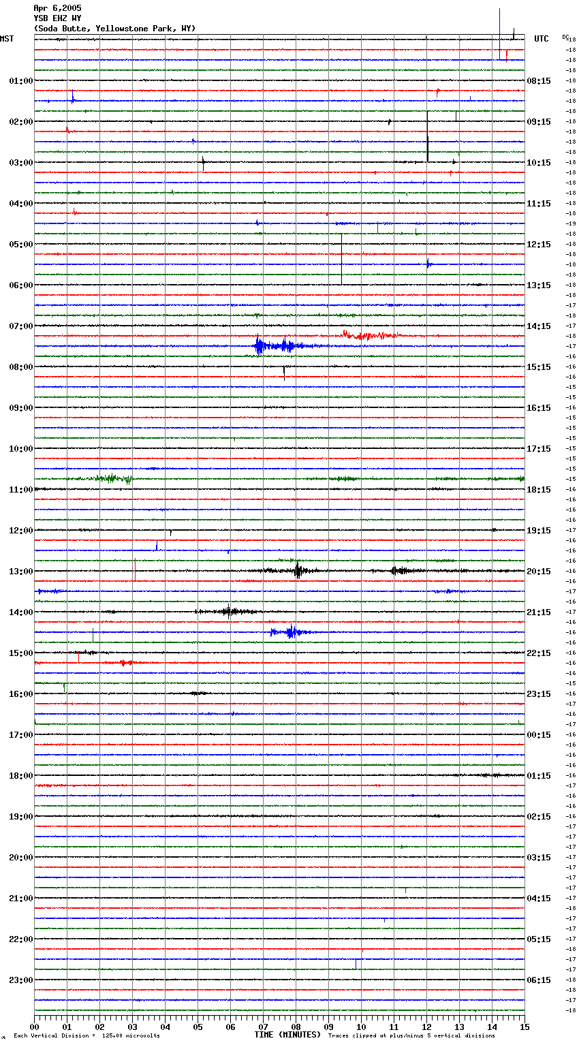This screenshot has height=1045, width=579.
Task: Click the "13:15" UTC row label
Action: [539, 285]
